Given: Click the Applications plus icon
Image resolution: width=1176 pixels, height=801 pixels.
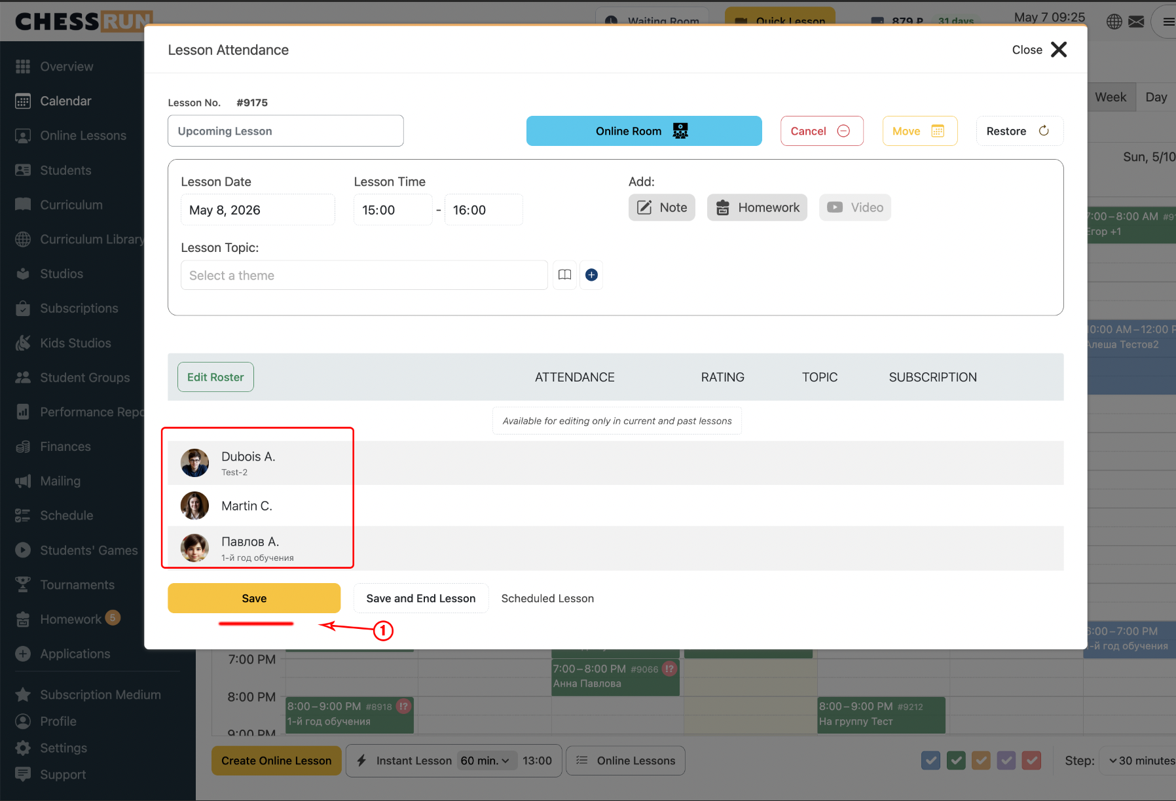Looking at the screenshot, I should pos(23,654).
